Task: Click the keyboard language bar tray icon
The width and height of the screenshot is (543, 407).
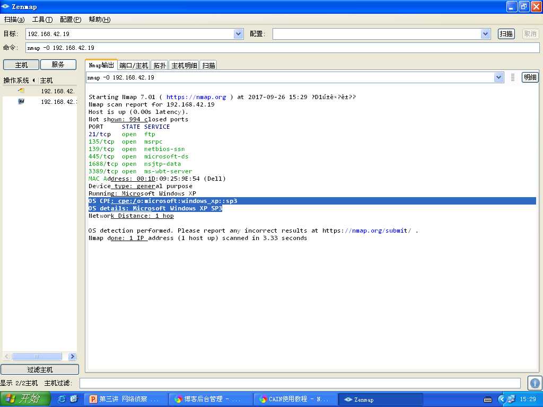Action: tap(488, 400)
